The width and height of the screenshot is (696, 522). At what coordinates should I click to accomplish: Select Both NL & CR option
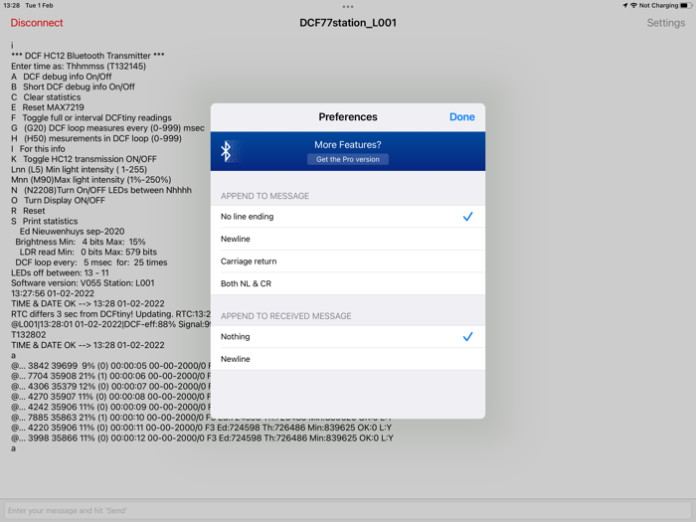348,283
